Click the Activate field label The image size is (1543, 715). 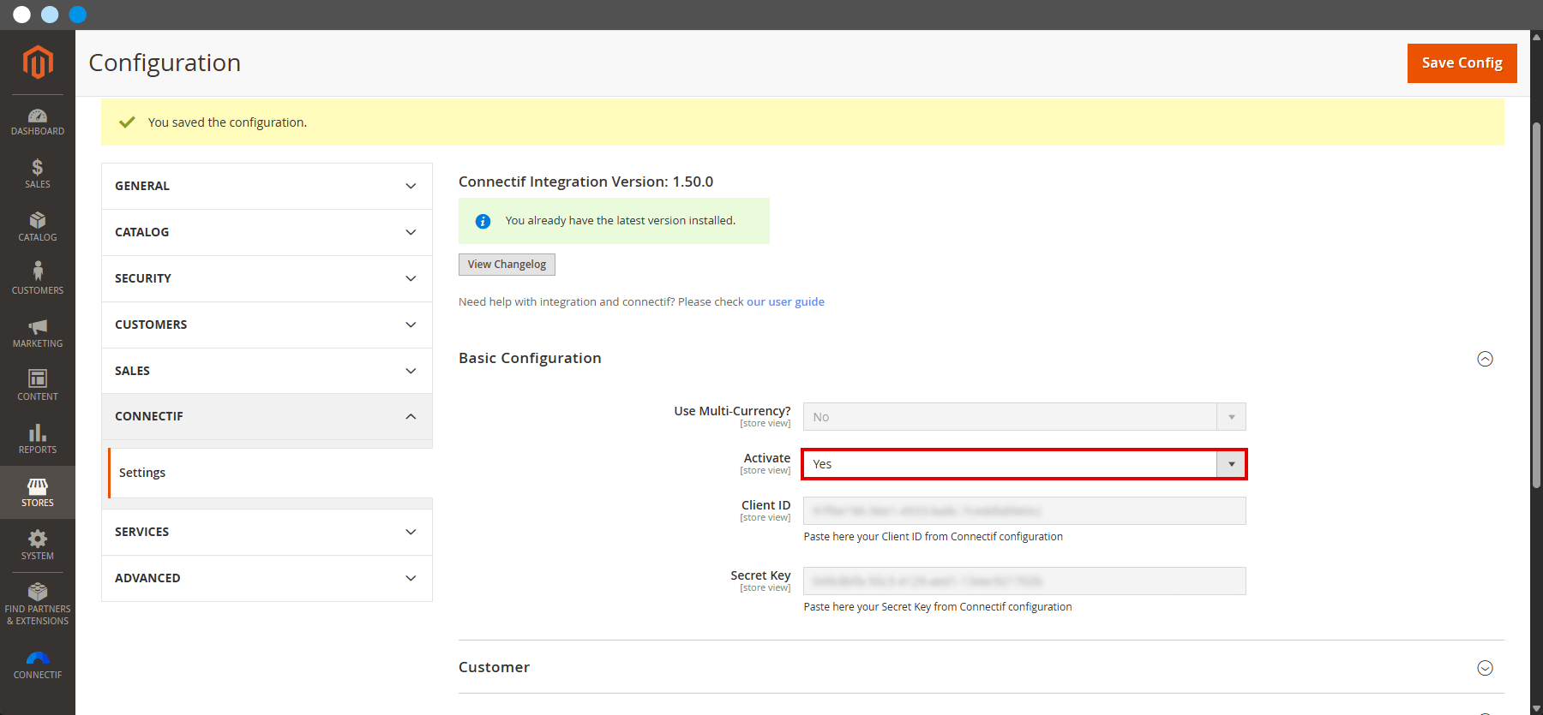coord(766,458)
